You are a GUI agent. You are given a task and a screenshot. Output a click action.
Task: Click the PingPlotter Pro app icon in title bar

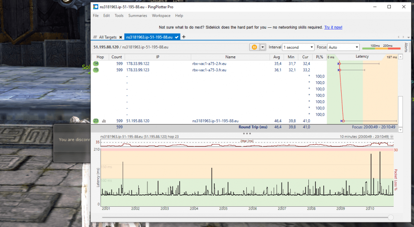[96, 7]
